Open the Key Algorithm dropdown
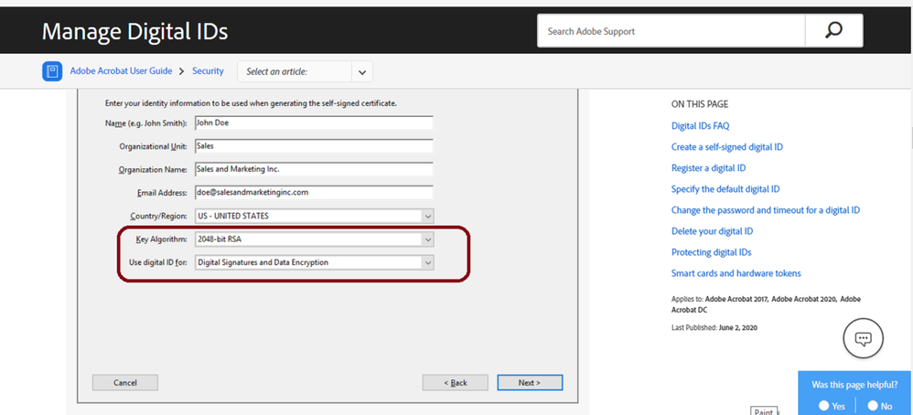 tap(427, 239)
